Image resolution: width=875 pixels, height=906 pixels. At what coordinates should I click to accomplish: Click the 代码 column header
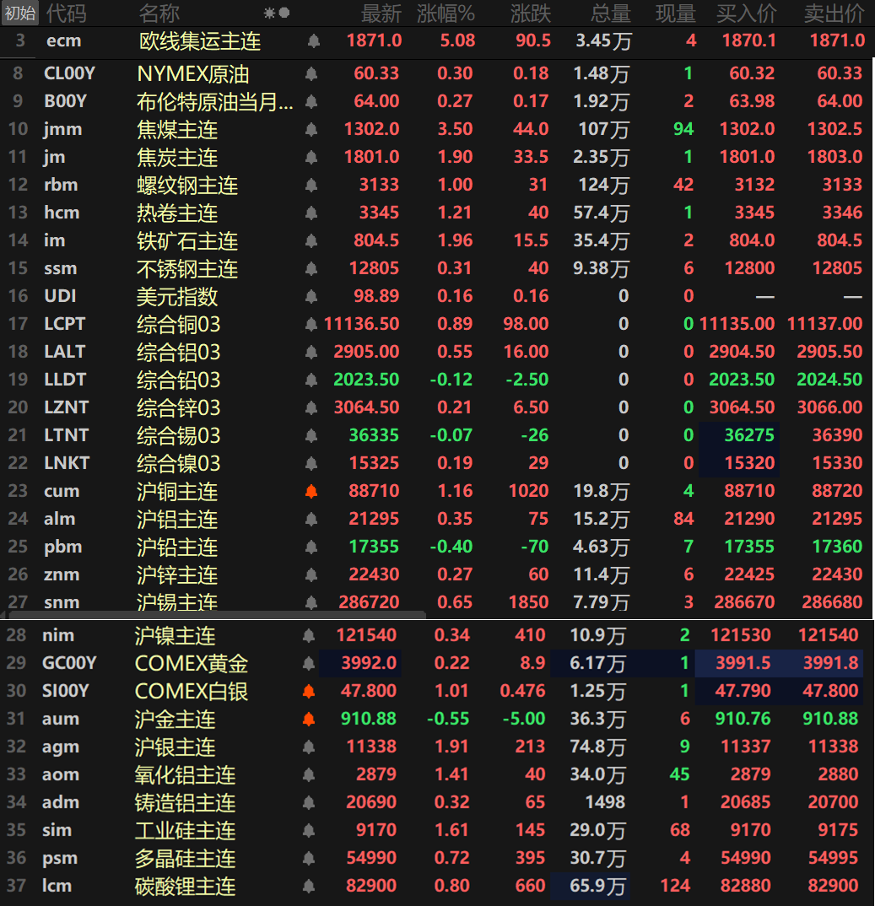(x=66, y=13)
